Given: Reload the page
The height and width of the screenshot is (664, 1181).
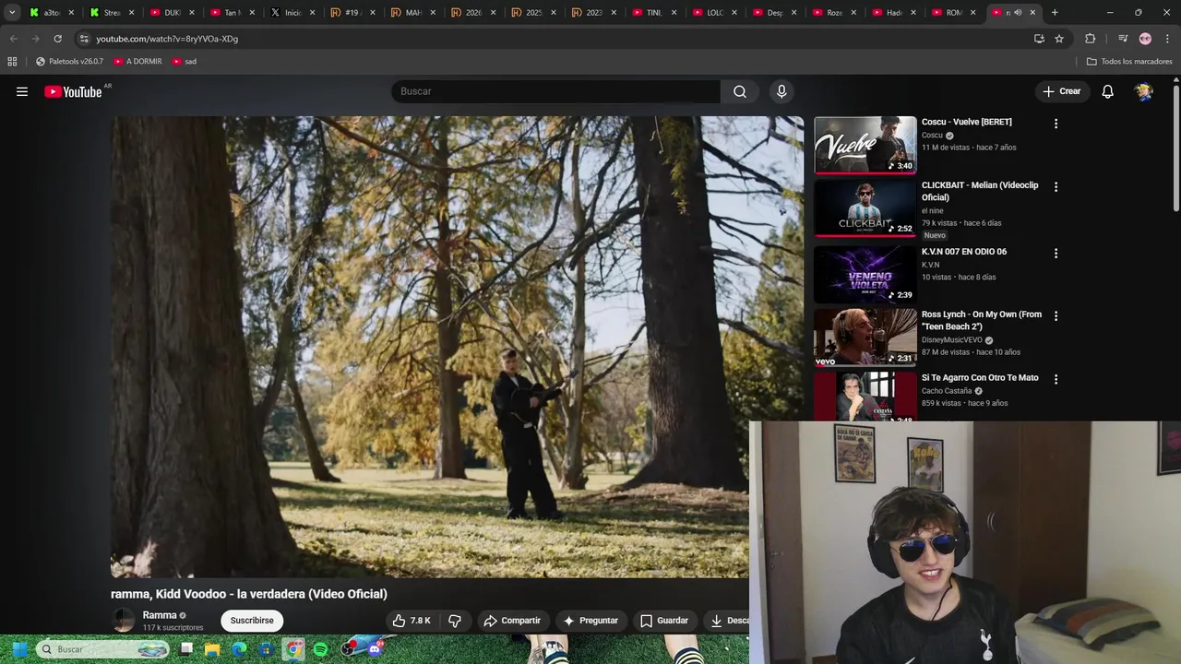Looking at the screenshot, I should 57,39.
